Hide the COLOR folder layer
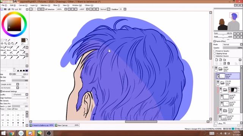Image resolution: width=243 pixels, height=136 pixels. coord(218,82)
